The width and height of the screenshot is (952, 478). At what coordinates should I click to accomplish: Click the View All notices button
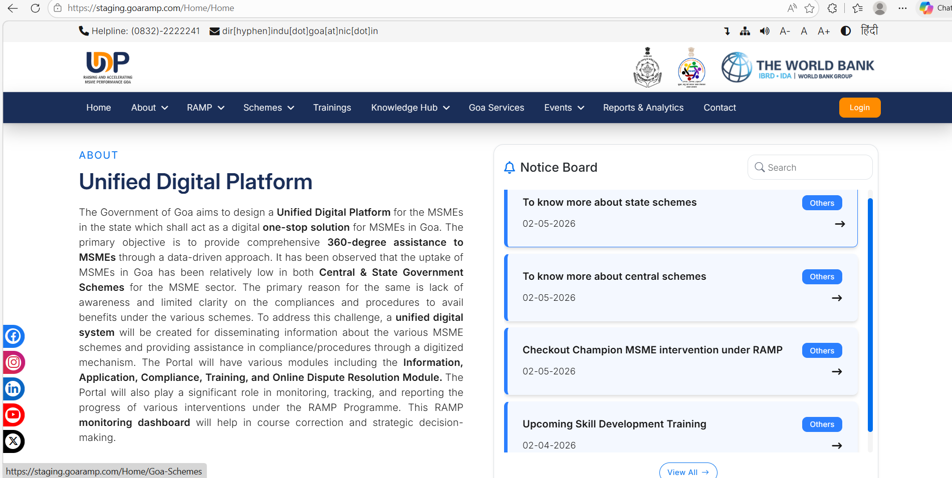[688, 471]
